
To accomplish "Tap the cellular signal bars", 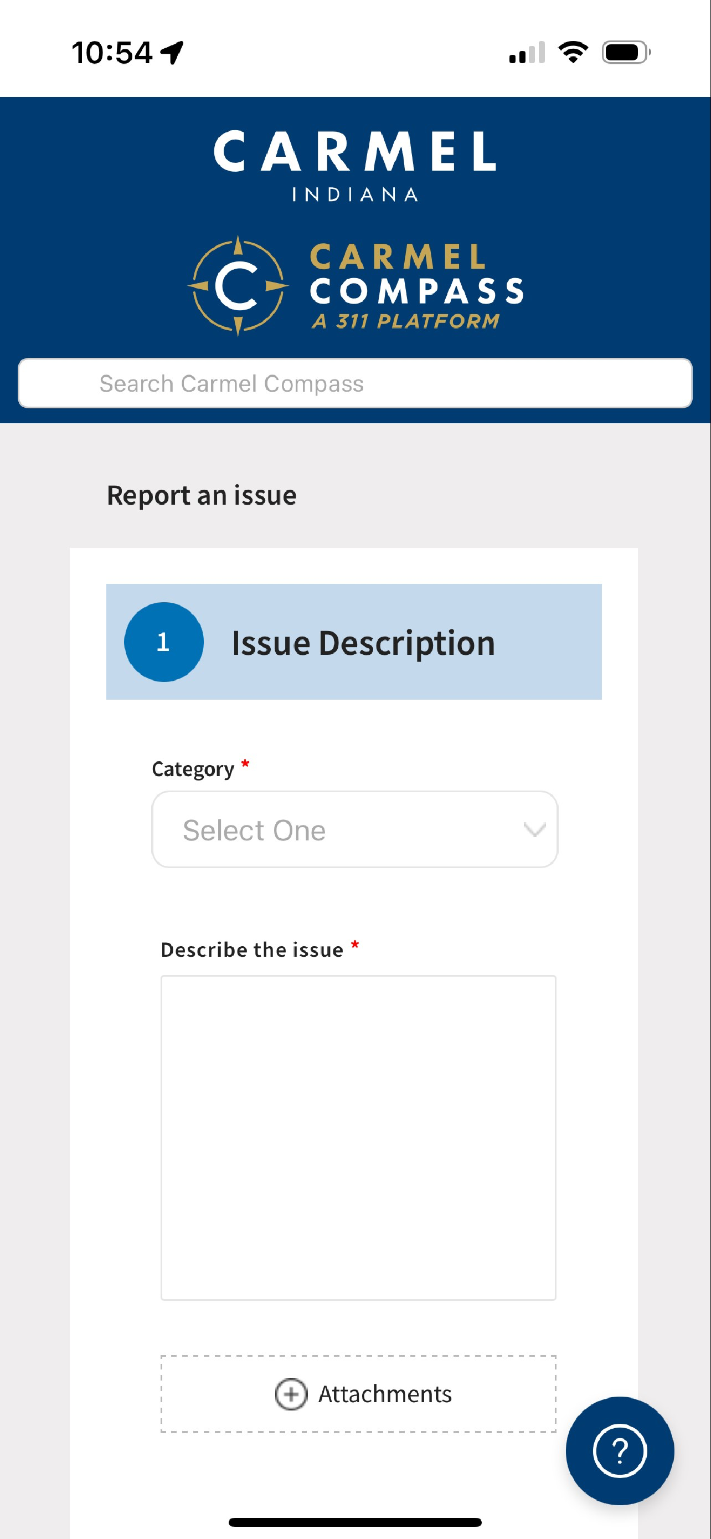I will click(x=527, y=53).
